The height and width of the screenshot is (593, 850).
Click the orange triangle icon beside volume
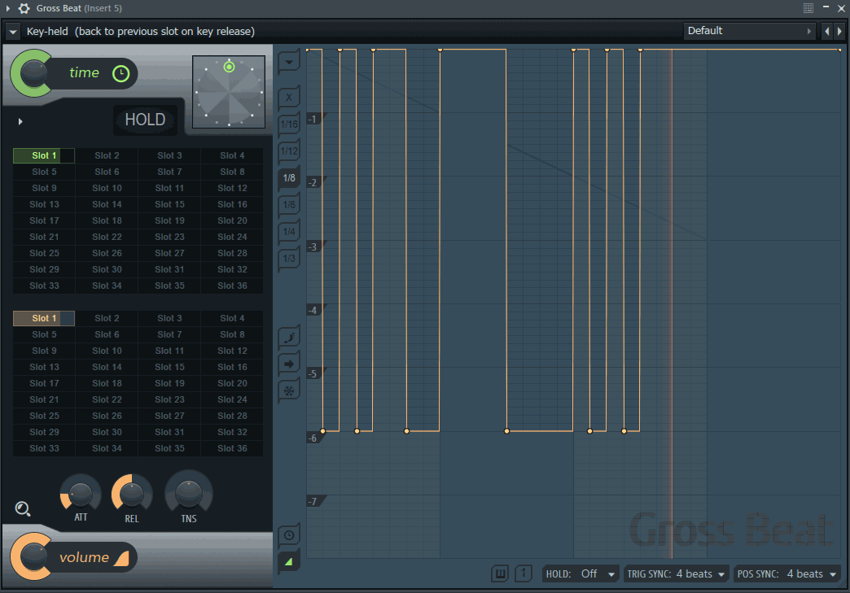[122, 558]
